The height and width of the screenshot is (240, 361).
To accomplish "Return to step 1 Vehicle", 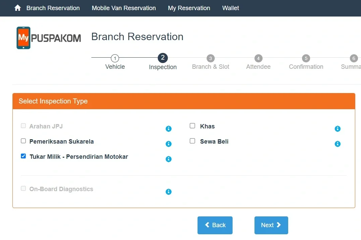I will coord(115,58).
